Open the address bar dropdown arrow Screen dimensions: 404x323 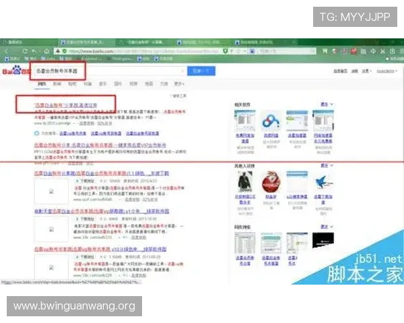[244, 51]
